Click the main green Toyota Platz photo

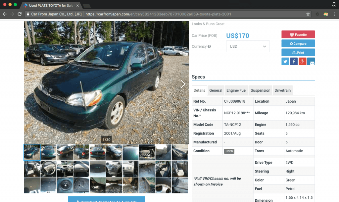[x=106, y=82]
